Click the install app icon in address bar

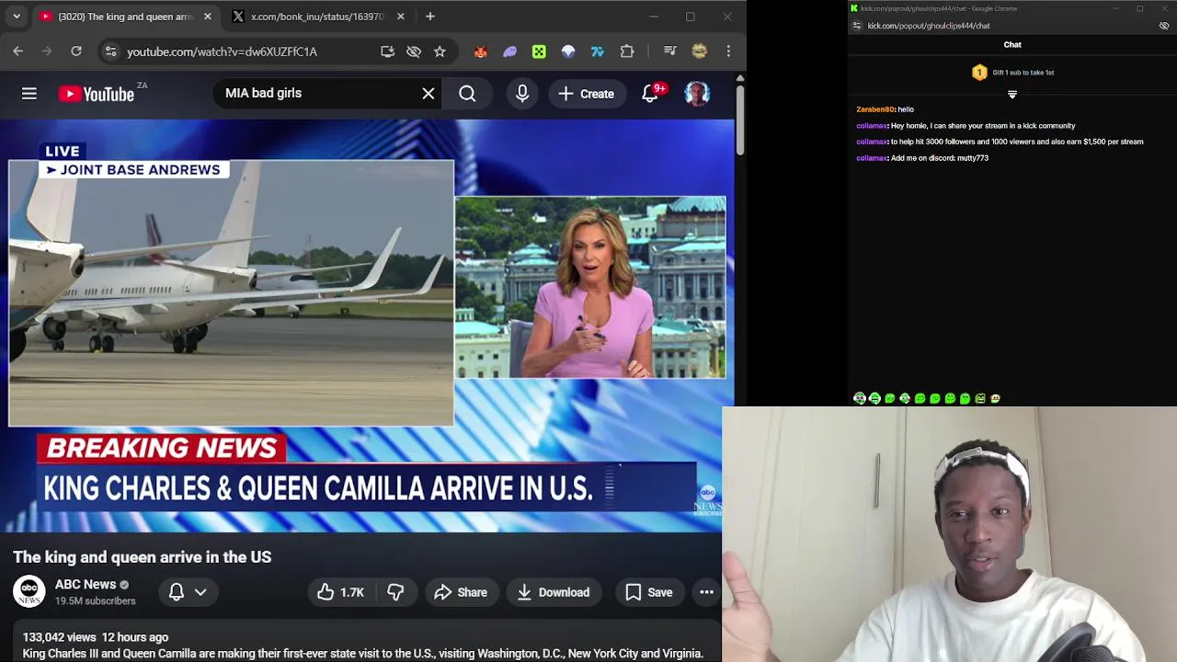point(387,51)
